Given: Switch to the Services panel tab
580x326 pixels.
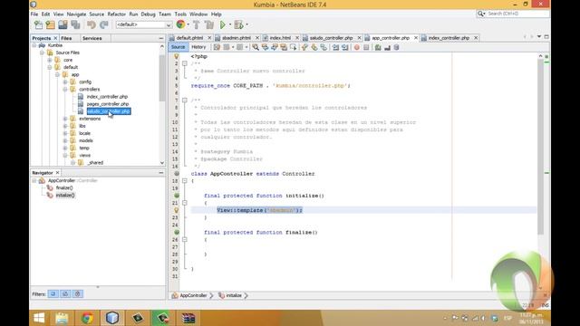Looking at the screenshot, I should point(92,38).
